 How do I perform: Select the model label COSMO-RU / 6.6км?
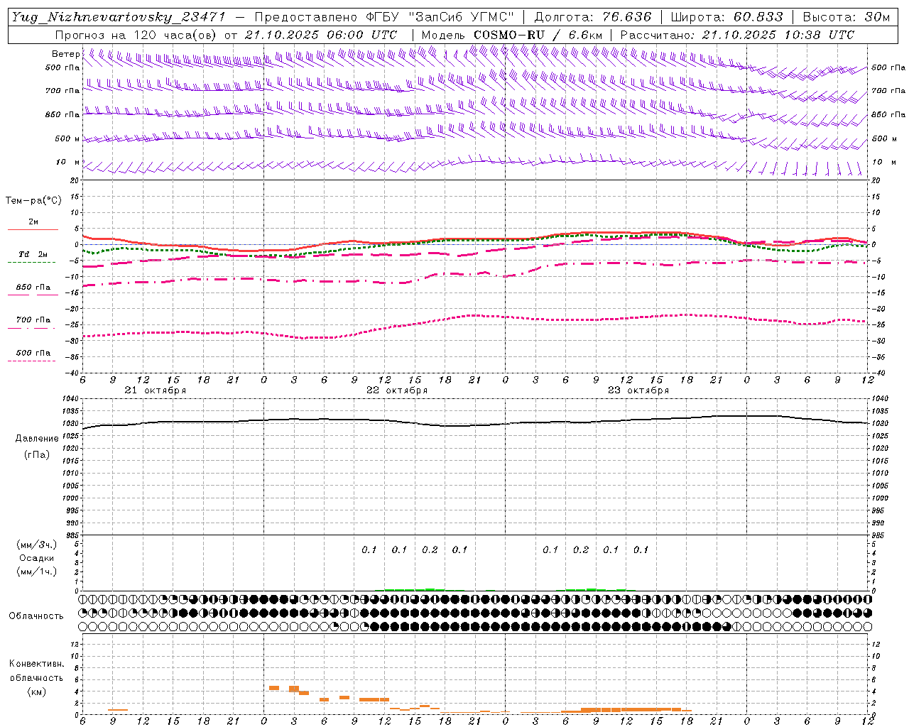[538, 35]
